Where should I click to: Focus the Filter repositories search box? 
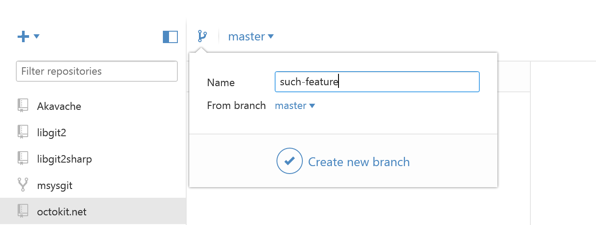97,71
